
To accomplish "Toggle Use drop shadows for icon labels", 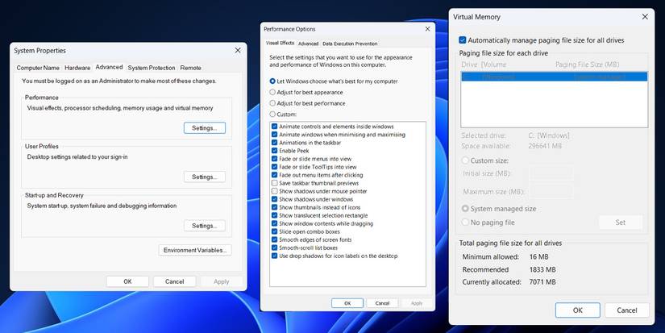I will 274,256.
